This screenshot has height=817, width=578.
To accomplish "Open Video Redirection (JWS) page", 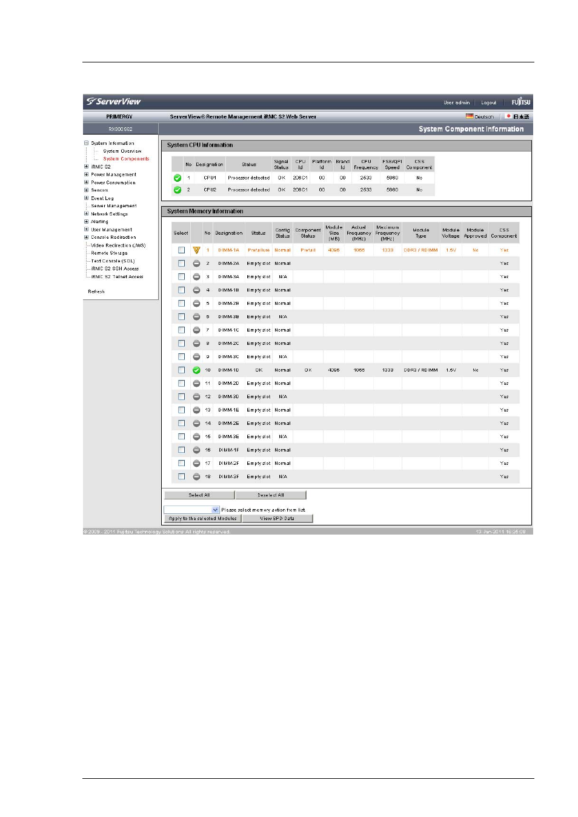I will 118,245.
